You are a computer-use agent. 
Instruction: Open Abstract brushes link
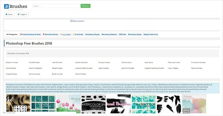coord(12,62)
